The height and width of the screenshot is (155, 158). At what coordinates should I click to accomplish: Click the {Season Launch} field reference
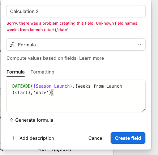(53, 86)
